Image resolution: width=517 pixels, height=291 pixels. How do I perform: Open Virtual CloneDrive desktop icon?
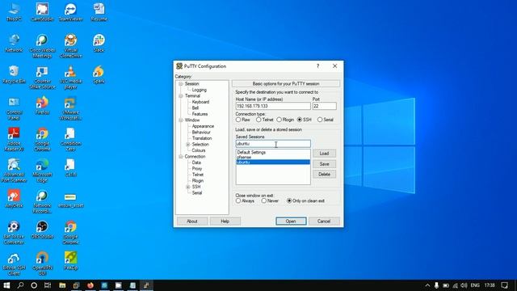[x=70, y=45]
